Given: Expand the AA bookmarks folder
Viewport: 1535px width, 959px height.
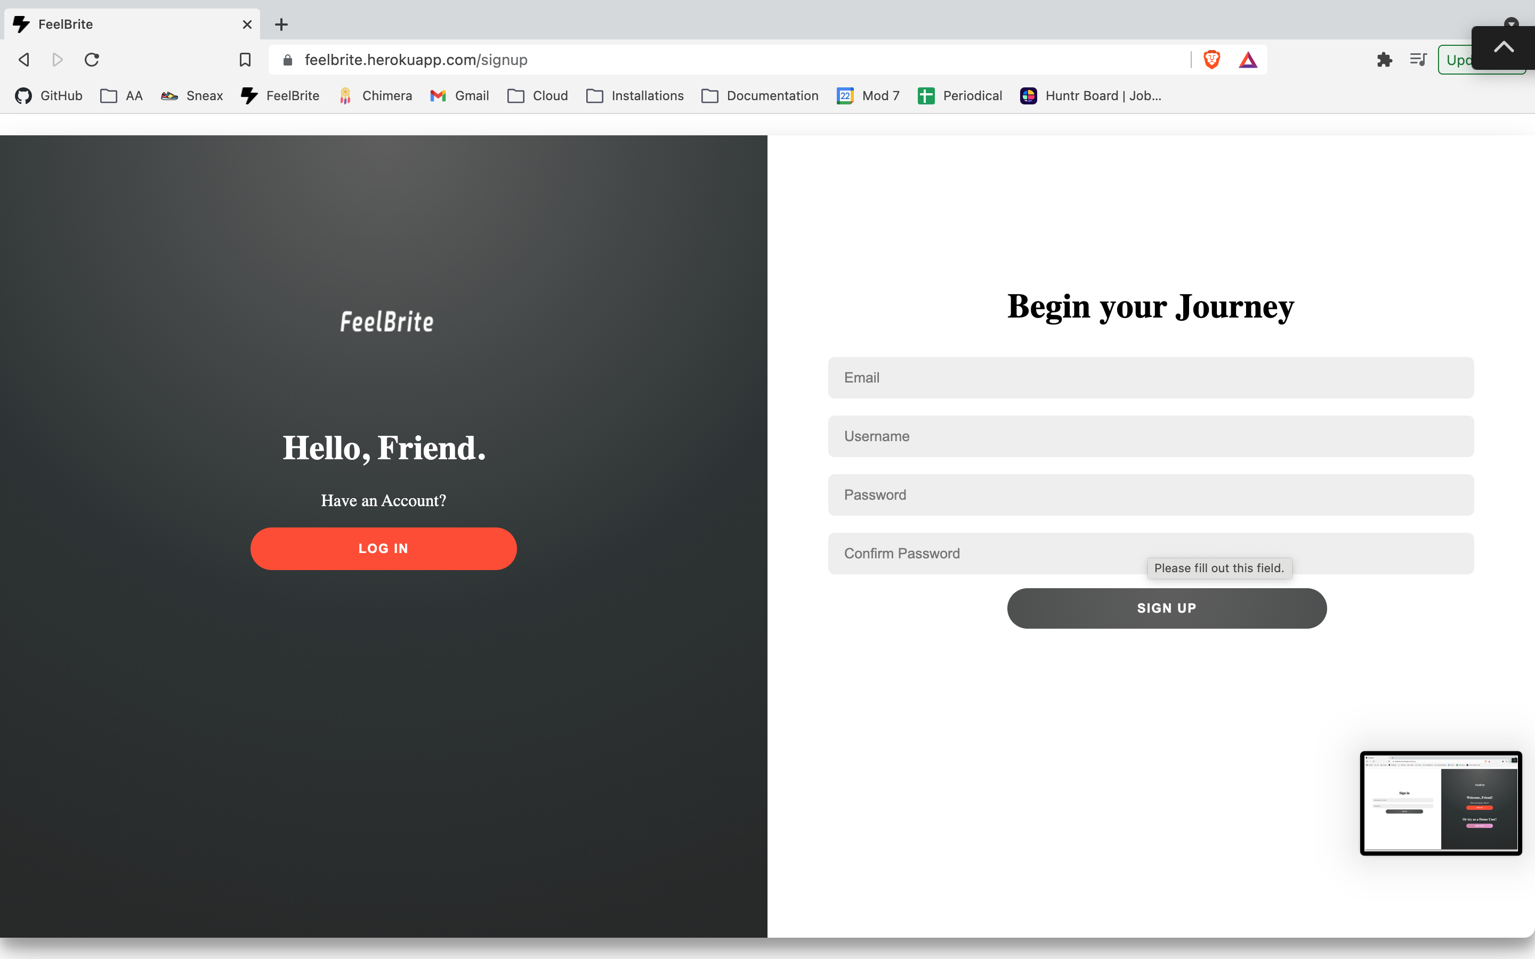Looking at the screenshot, I should (x=122, y=96).
